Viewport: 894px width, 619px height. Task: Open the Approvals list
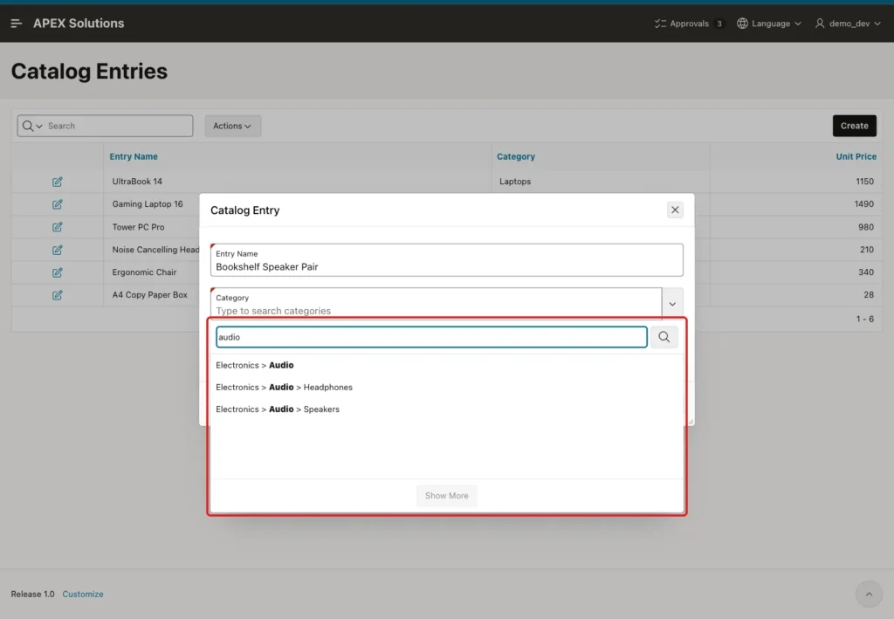coord(689,24)
